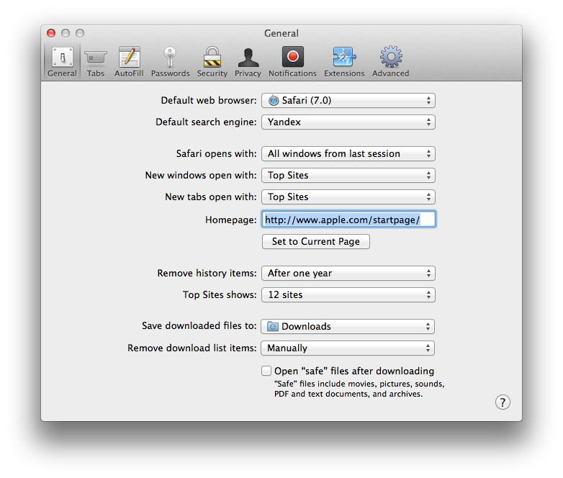Click the window title "General"
563x478 pixels.
281,33
